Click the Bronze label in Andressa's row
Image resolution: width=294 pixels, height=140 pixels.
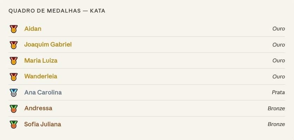tap(276, 108)
